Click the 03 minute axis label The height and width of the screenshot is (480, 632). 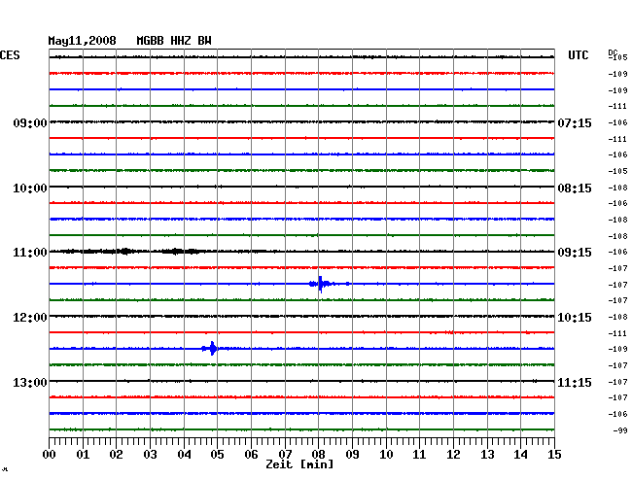(150, 455)
